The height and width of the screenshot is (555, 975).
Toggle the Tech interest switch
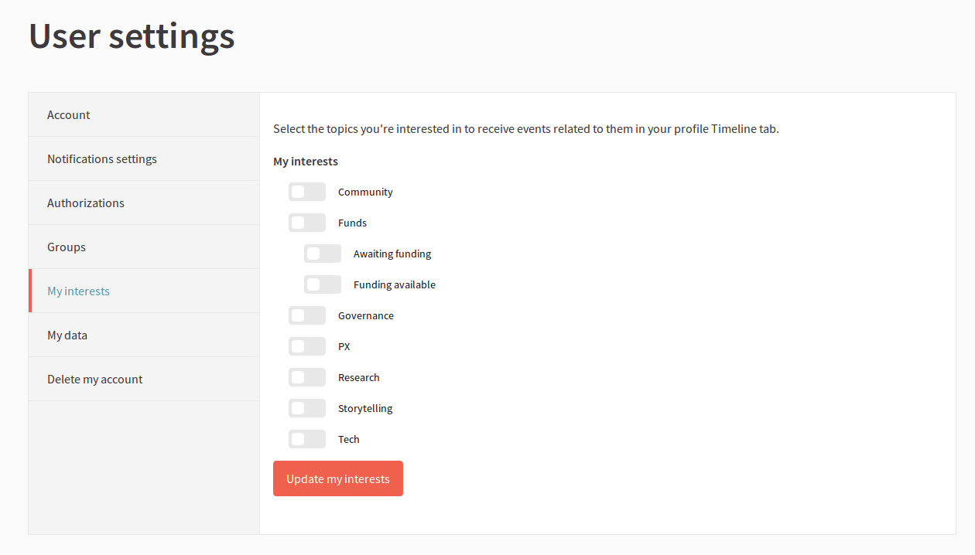pyautogui.click(x=307, y=439)
